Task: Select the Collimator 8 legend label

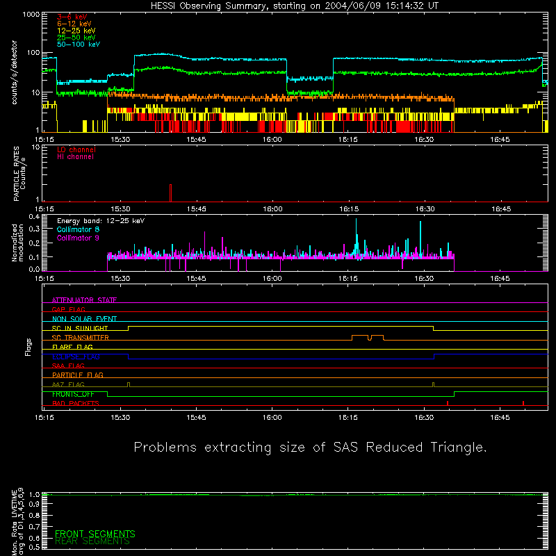Action: (x=78, y=229)
